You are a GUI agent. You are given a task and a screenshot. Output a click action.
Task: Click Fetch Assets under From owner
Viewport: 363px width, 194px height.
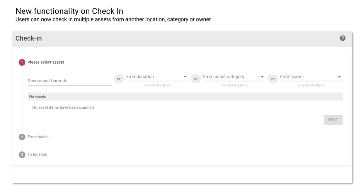coord(311,86)
